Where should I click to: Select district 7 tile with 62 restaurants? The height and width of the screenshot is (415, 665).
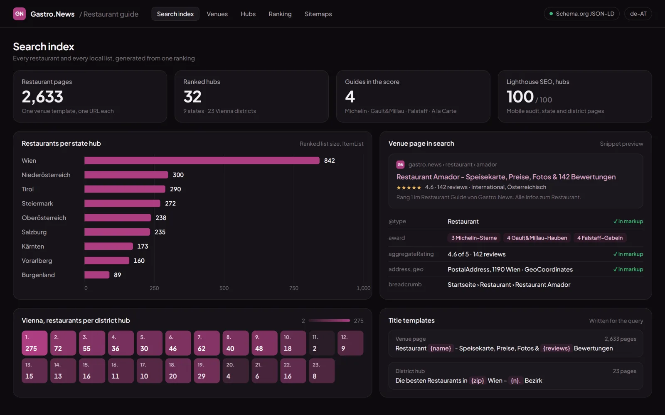[207, 343]
